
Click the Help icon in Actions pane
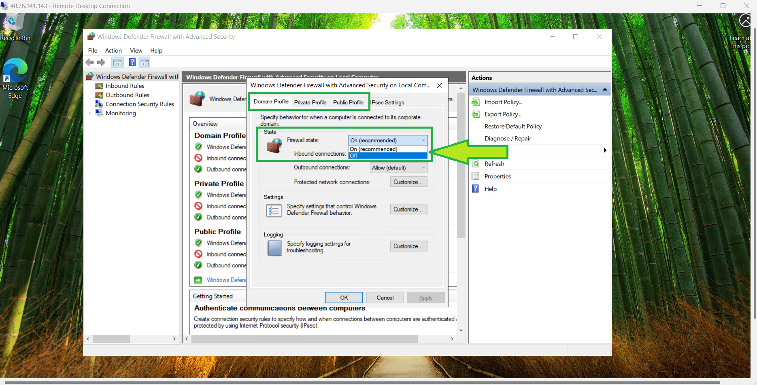coord(476,189)
